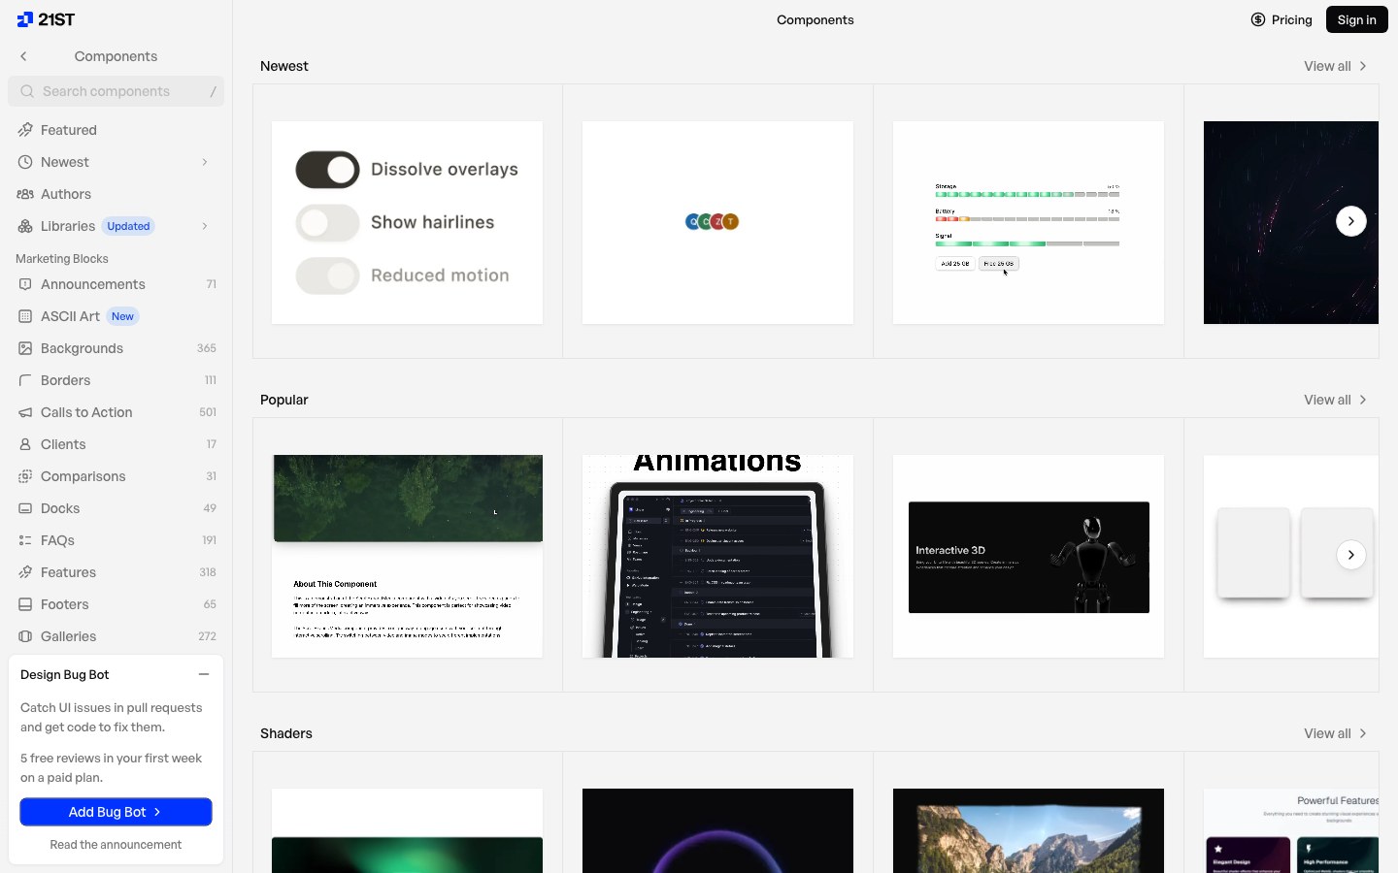This screenshot has height=873, width=1398.
Task: Advance the Popular carousel with the arrow
Action: coord(1351,555)
